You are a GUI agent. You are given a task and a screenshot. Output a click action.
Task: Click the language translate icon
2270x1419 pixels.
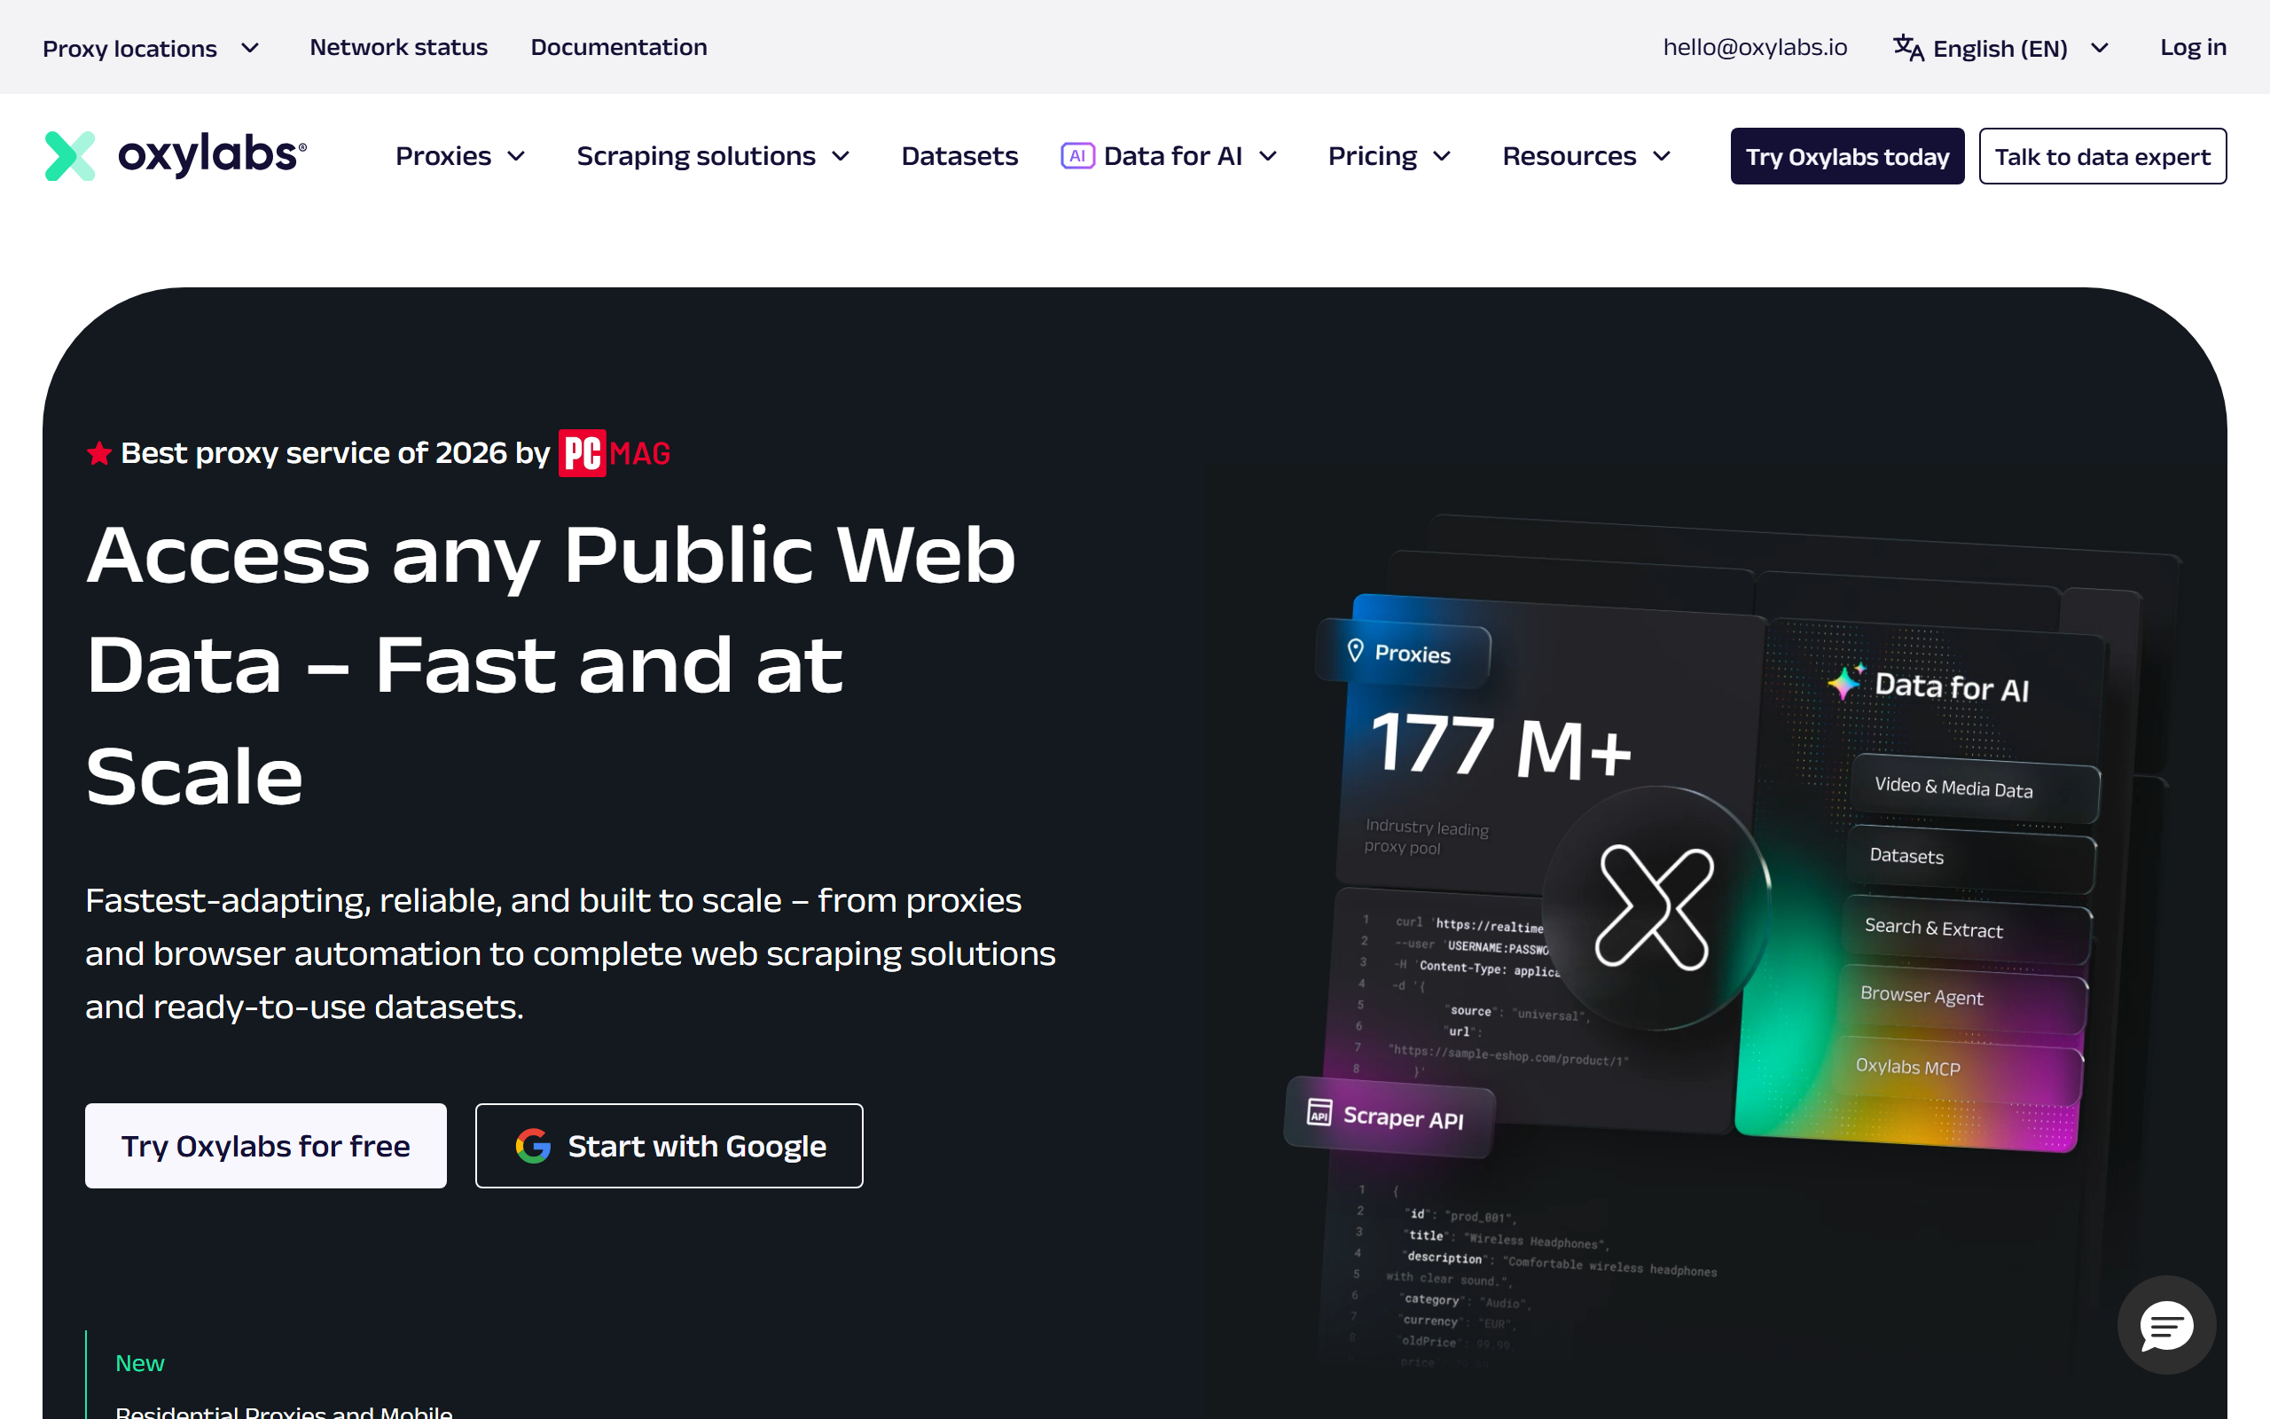1907,48
